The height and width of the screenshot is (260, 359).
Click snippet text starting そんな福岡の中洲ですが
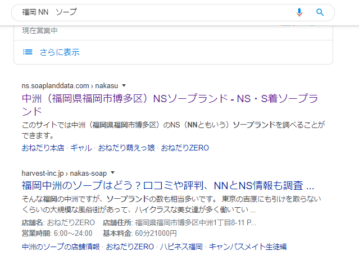[x=171, y=204]
